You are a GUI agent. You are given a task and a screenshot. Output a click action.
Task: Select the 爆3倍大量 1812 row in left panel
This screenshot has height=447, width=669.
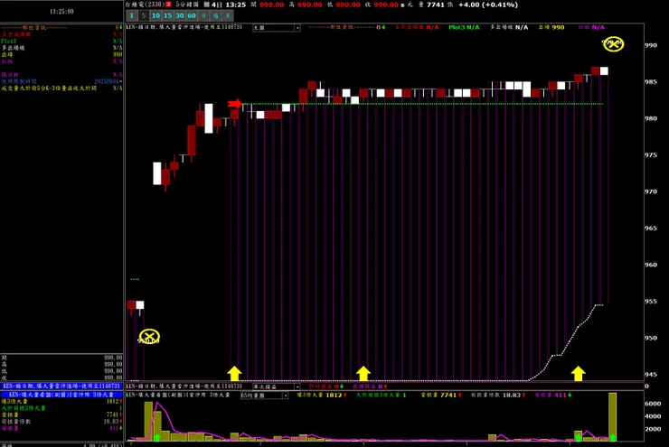61,402
